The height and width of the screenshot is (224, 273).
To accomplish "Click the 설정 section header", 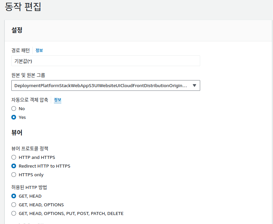I will tap(16, 30).
